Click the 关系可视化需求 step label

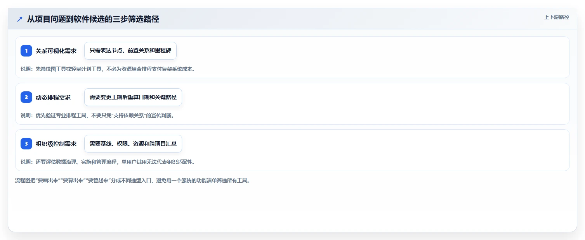[56, 51]
